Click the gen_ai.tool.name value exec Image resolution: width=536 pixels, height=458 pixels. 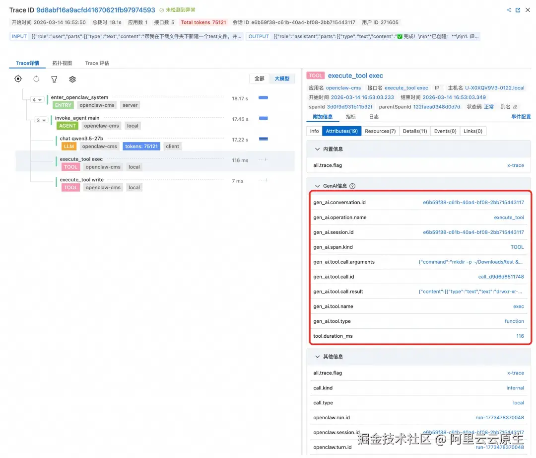tap(518, 307)
